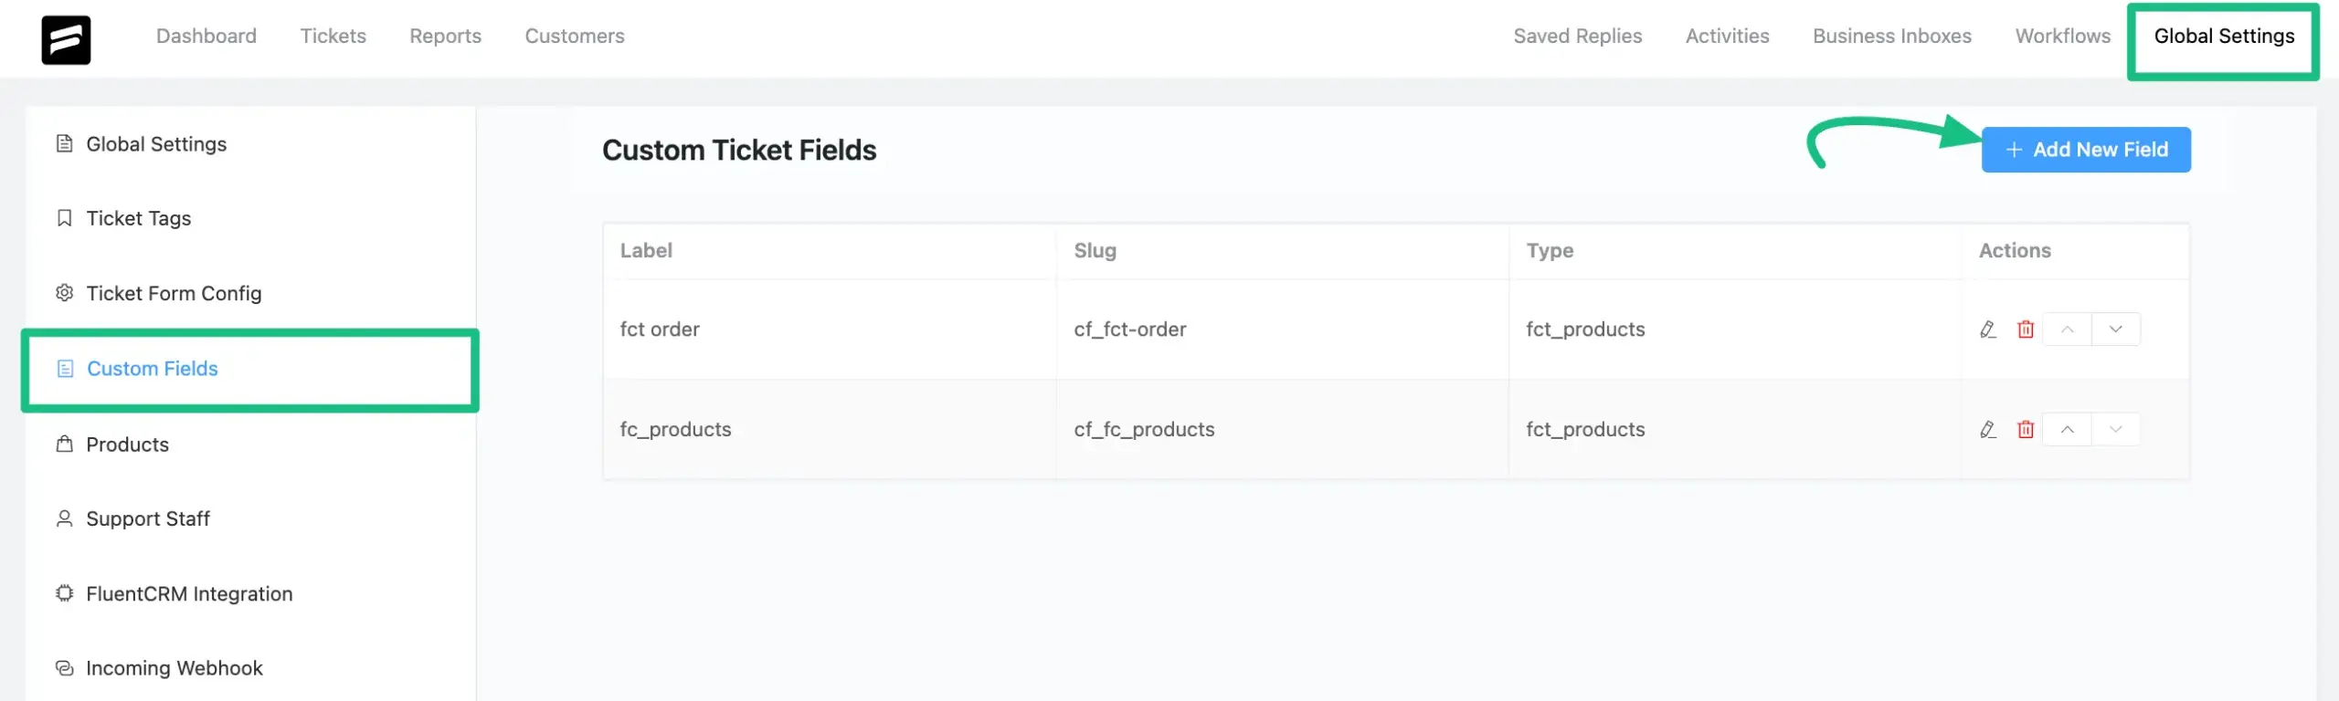Select Ticket Tags in sidebar
The height and width of the screenshot is (701, 2339).
pyautogui.click(x=138, y=218)
